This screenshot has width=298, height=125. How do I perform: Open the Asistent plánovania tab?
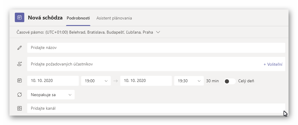(114, 18)
